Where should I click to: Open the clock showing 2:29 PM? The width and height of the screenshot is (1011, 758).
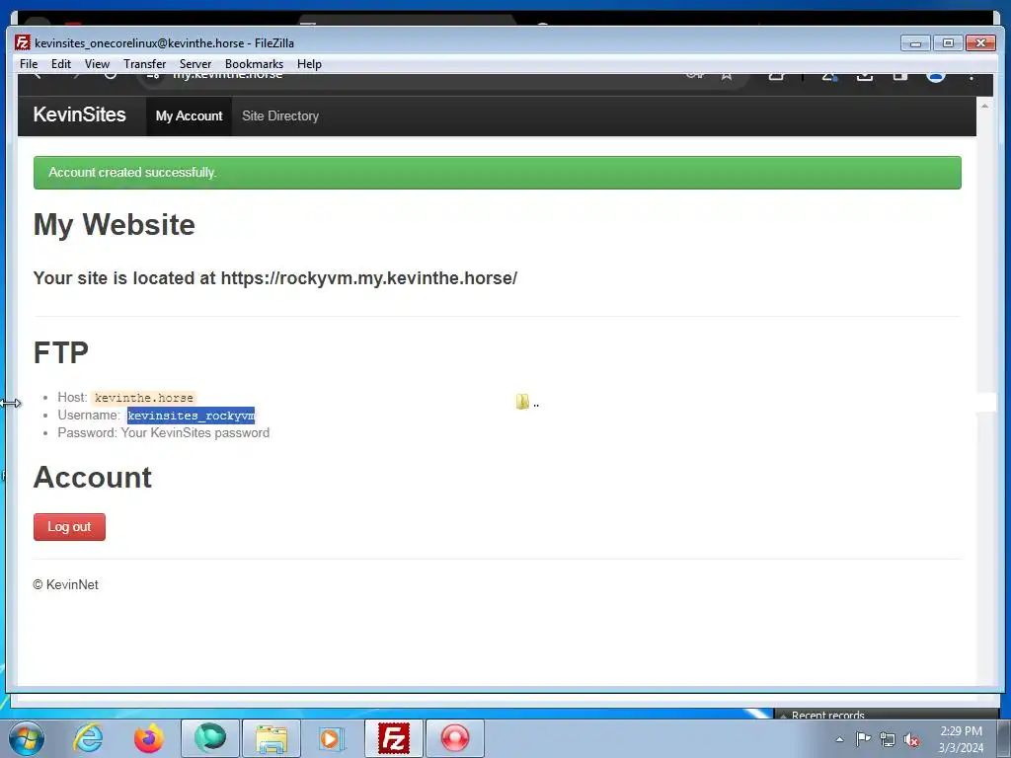coord(961,739)
